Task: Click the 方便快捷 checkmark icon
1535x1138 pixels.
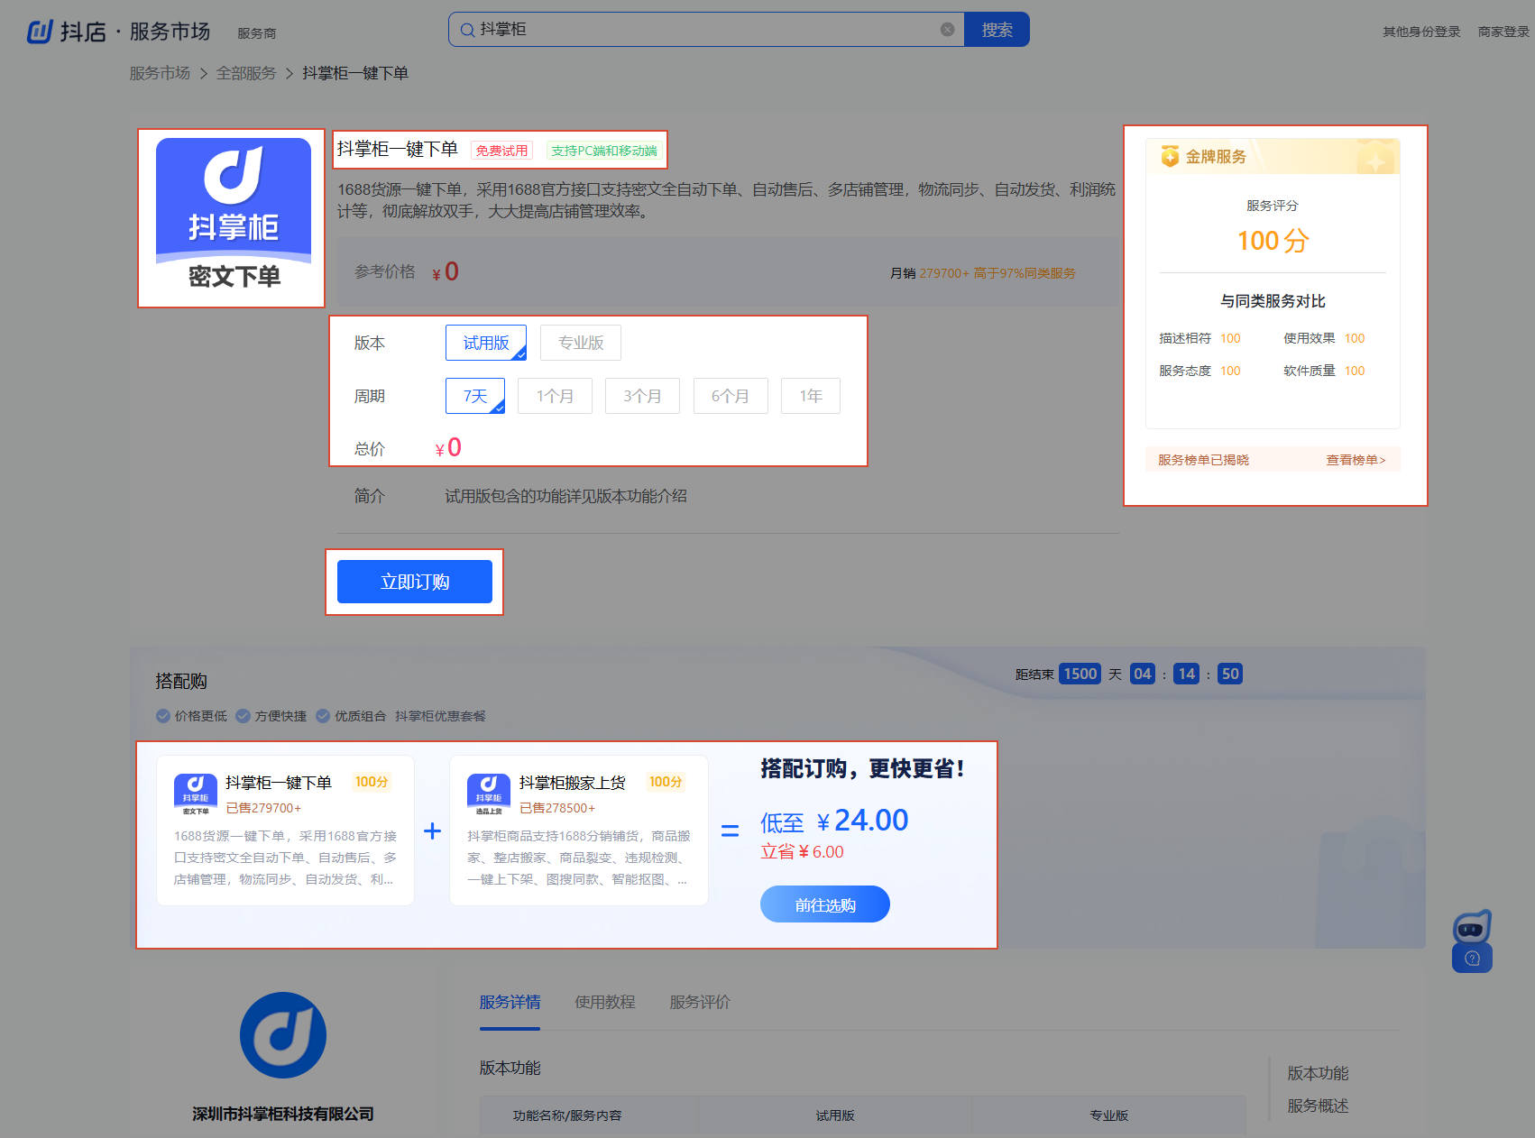Action: 243,716
